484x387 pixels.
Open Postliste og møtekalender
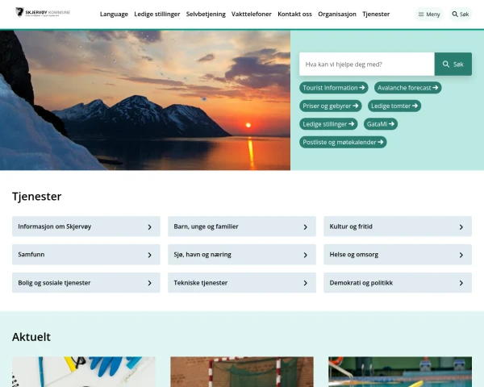pos(343,142)
